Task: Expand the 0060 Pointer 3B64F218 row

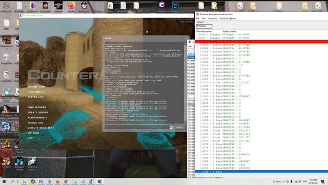Action: click(x=200, y=127)
